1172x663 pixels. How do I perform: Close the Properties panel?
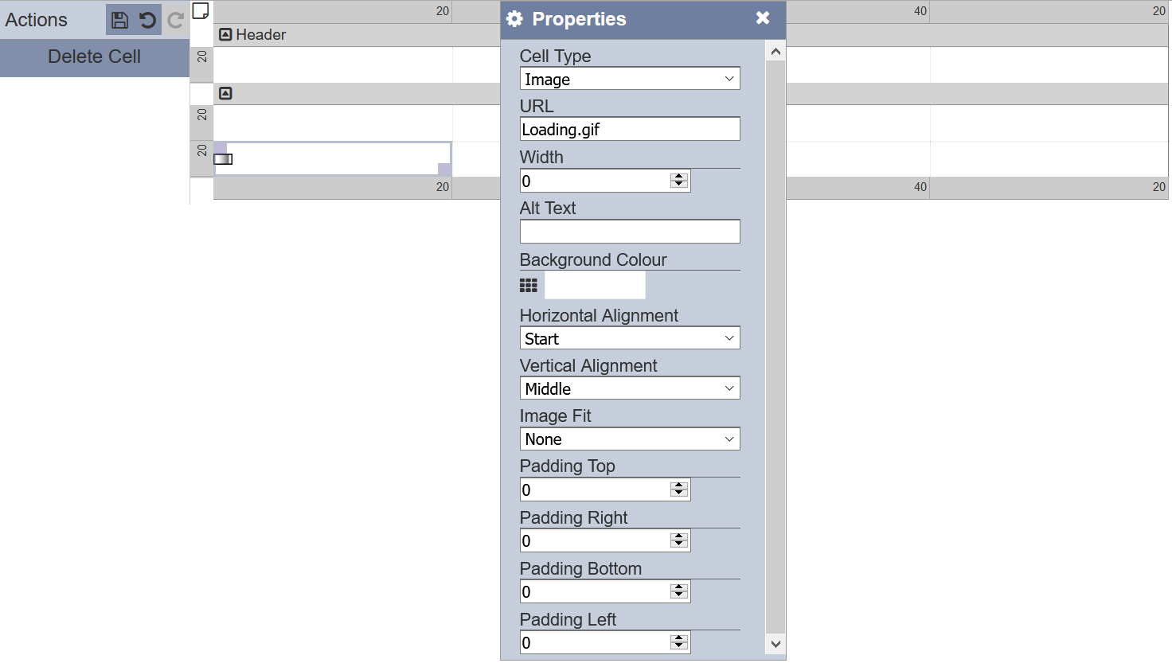763,18
